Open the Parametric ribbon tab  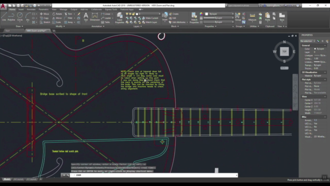point(43,9)
